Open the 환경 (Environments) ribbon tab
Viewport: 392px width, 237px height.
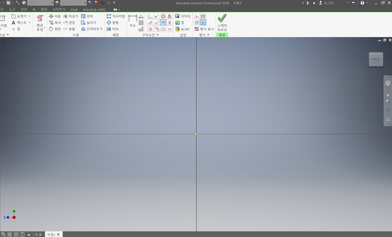(x=44, y=10)
